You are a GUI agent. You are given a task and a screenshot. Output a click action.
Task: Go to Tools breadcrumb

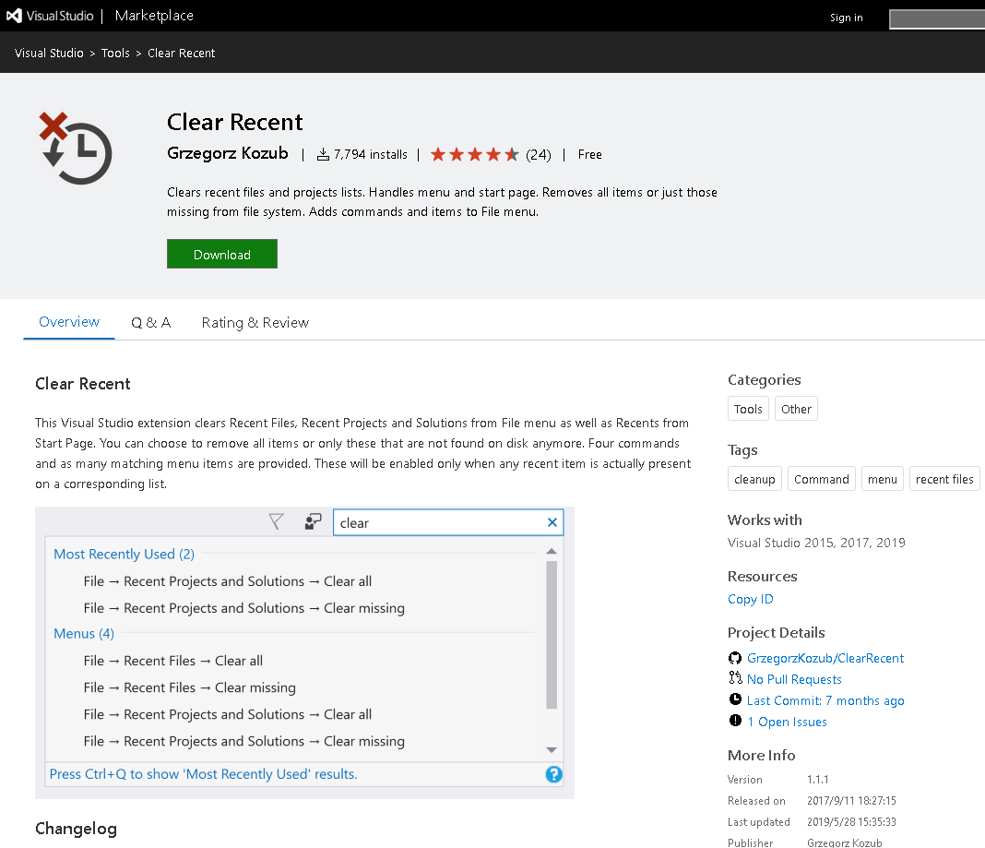coord(115,54)
